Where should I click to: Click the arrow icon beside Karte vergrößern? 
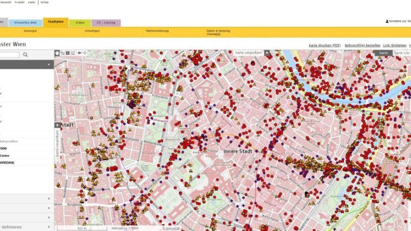[x=267, y=53]
